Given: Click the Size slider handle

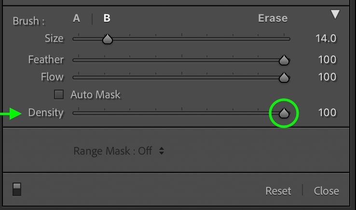Looking at the screenshot, I should (x=108, y=39).
